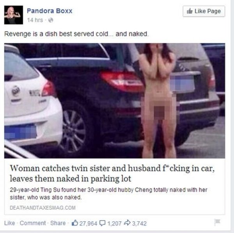Open the Pandora Boxx page name link

pyautogui.click(x=50, y=11)
